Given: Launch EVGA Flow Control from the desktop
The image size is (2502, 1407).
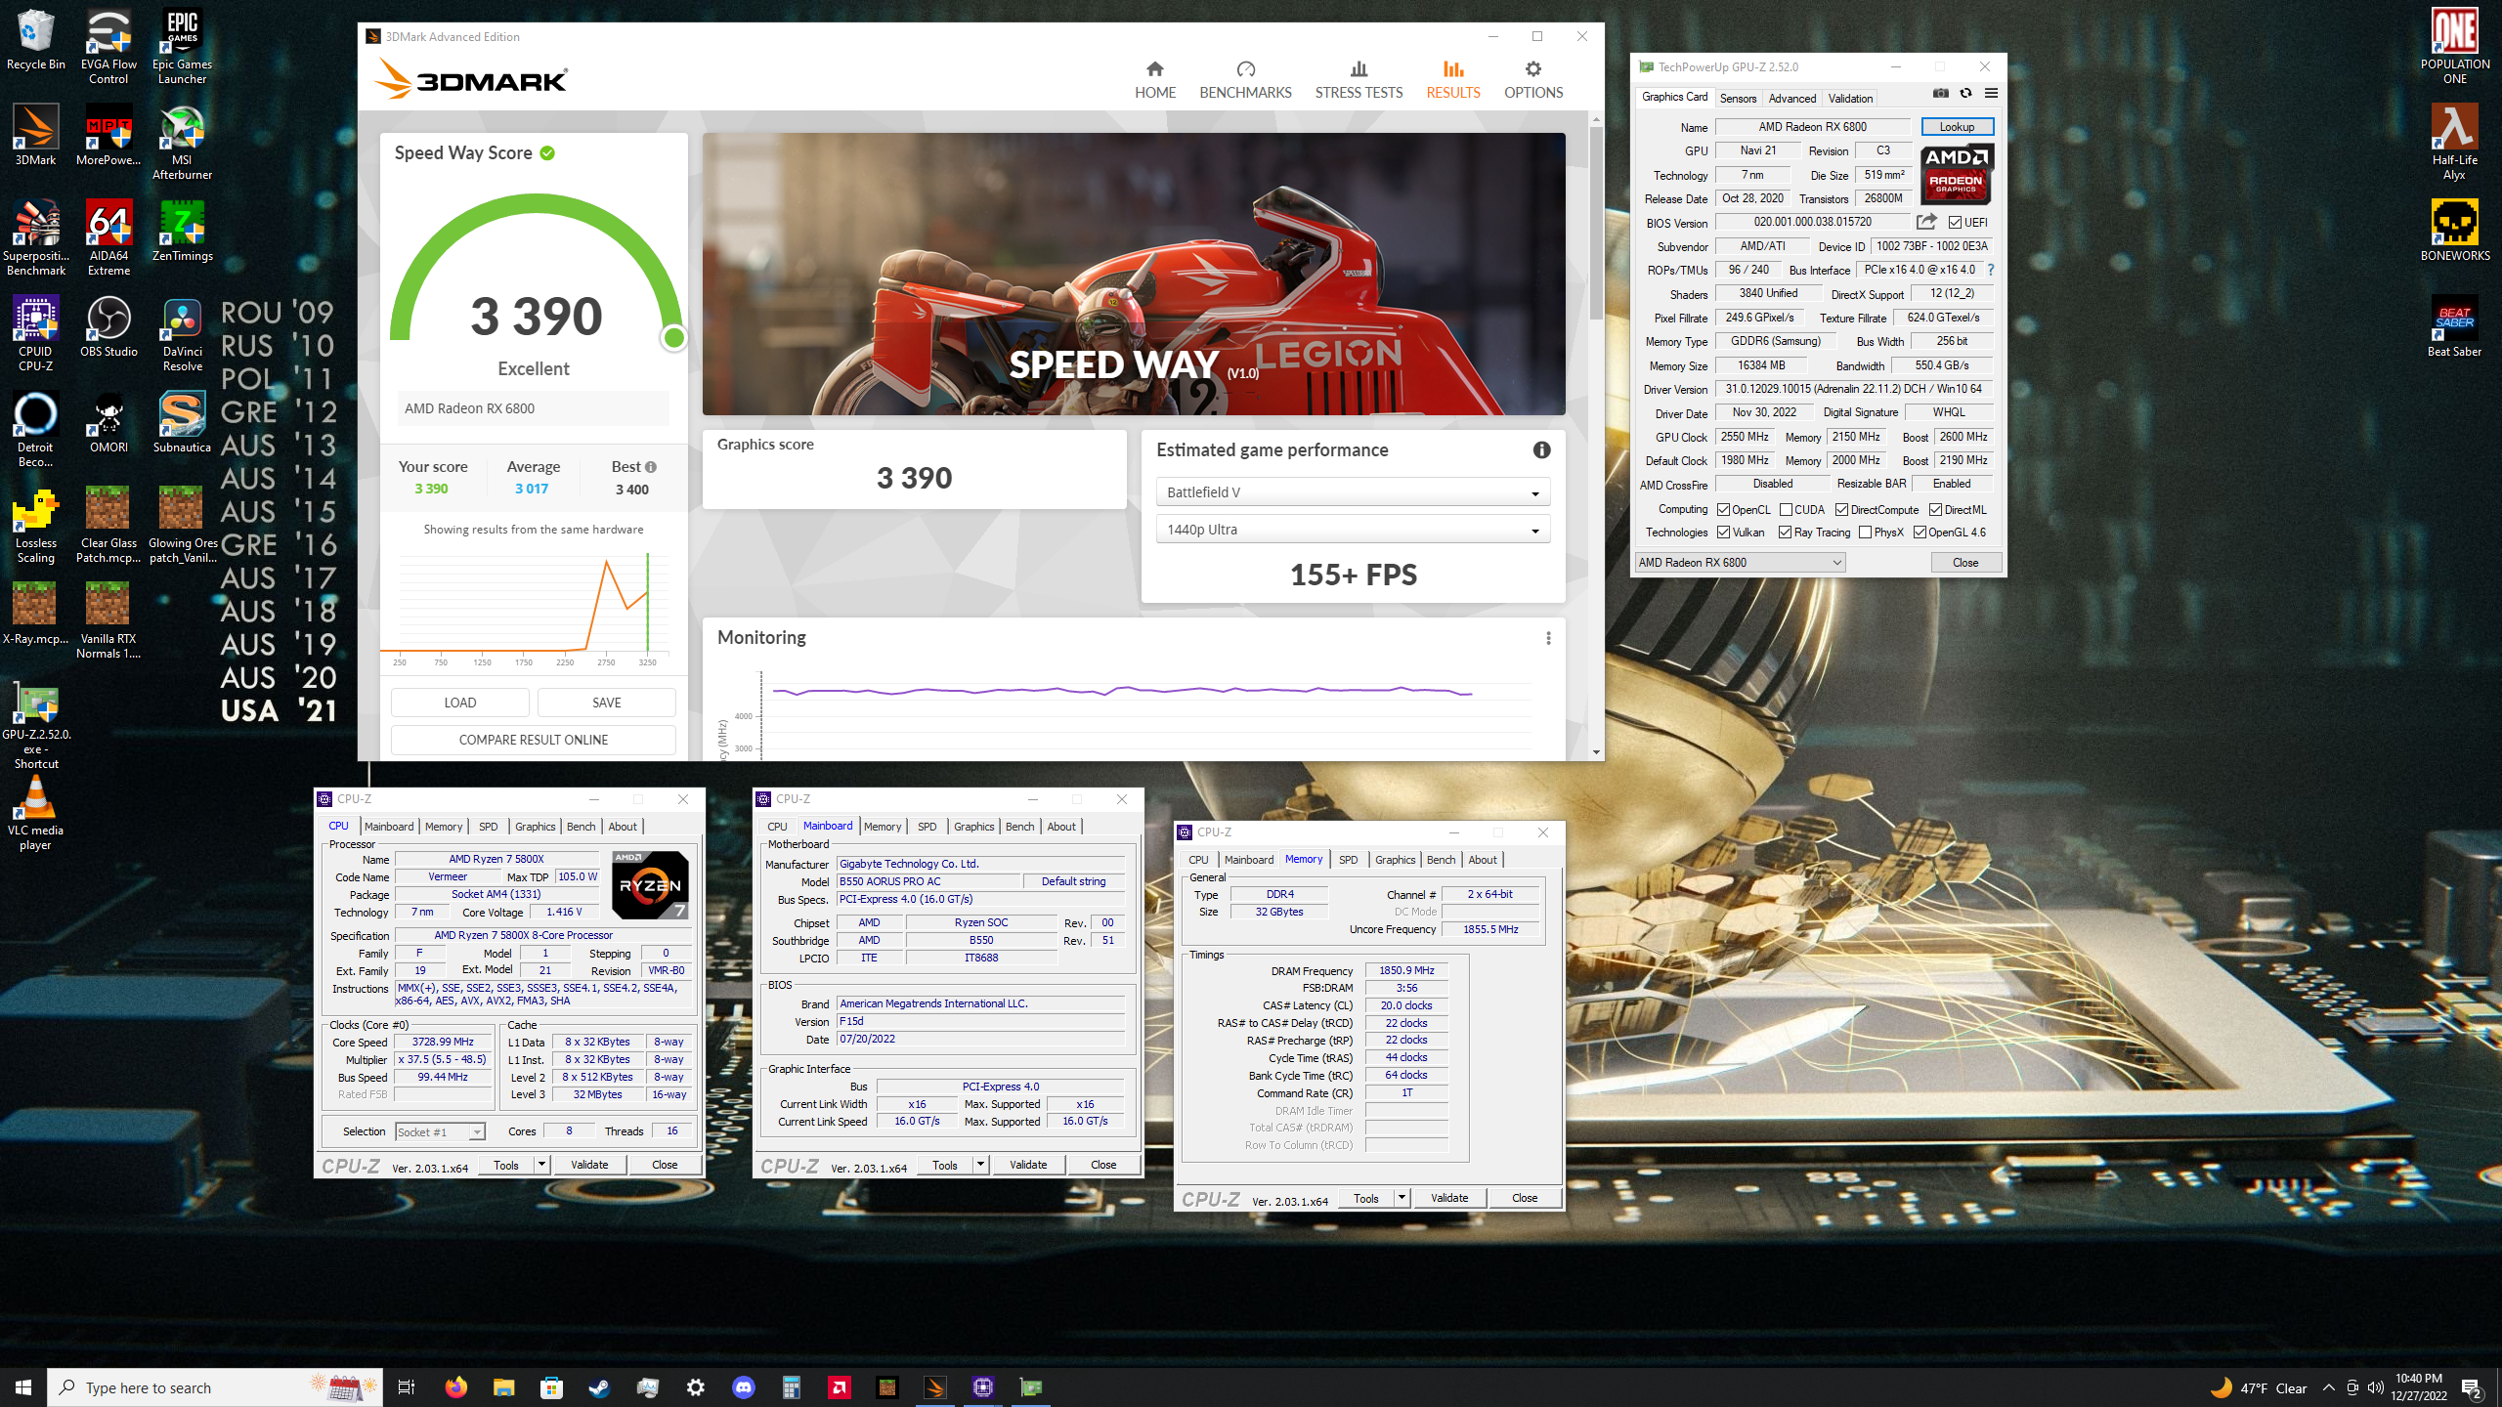Looking at the screenshot, I should click(108, 47).
